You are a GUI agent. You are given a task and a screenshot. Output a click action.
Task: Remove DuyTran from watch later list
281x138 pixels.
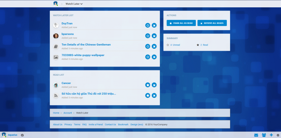click(x=154, y=25)
